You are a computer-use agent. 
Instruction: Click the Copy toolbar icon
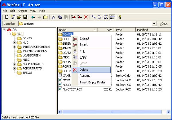[x=60, y=17]
